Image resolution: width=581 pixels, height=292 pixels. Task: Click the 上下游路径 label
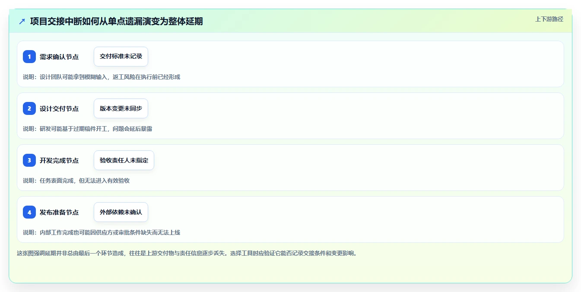549,19
